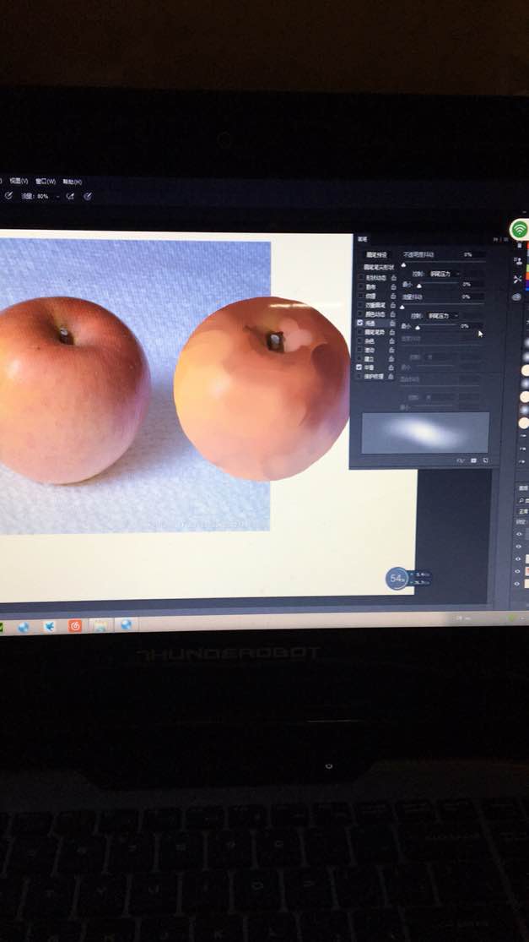Toggle lock icon beside 传递
This screenshot has height=942, width=529.
(x=392, y=324)
